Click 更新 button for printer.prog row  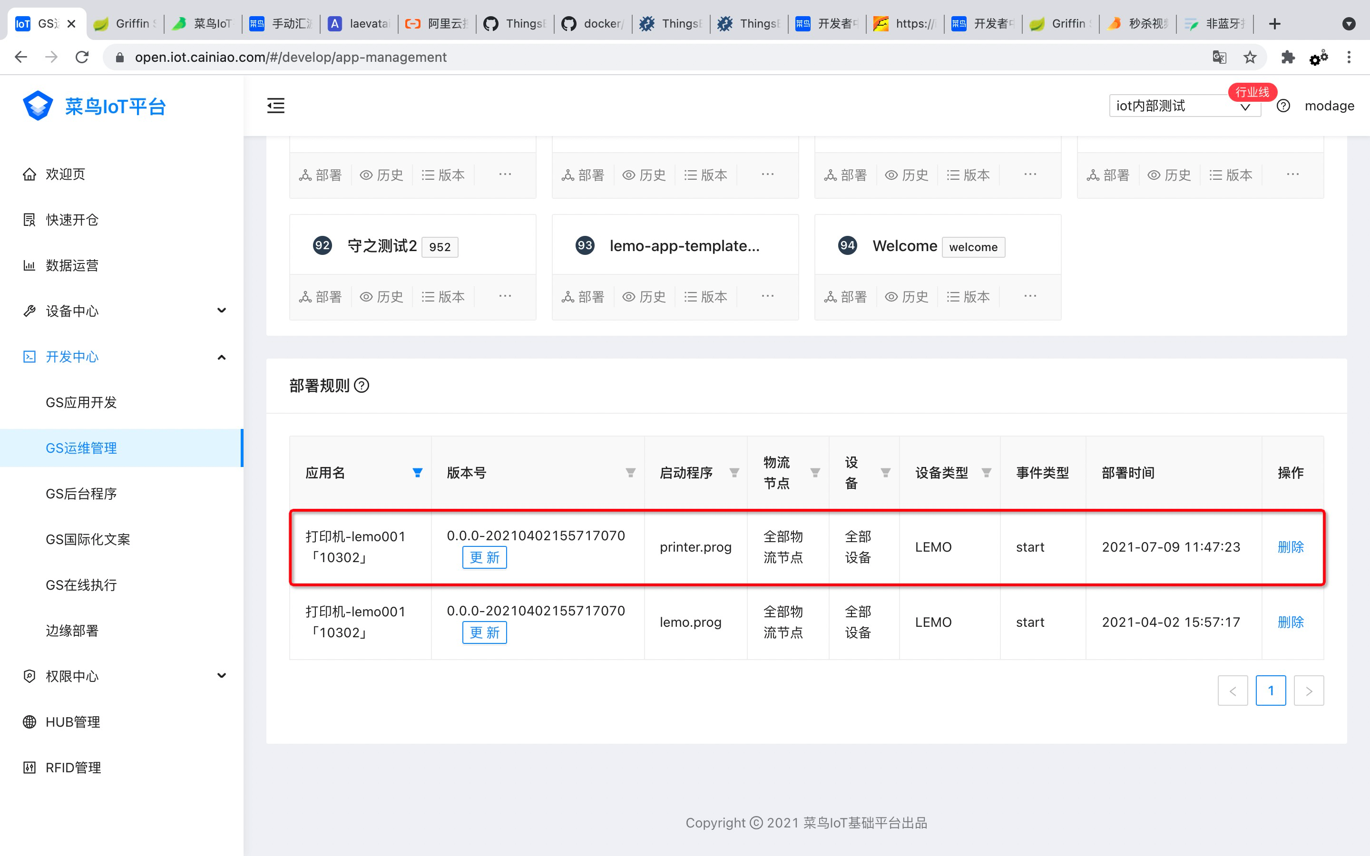pyautogui.click(x=484, y=558)
